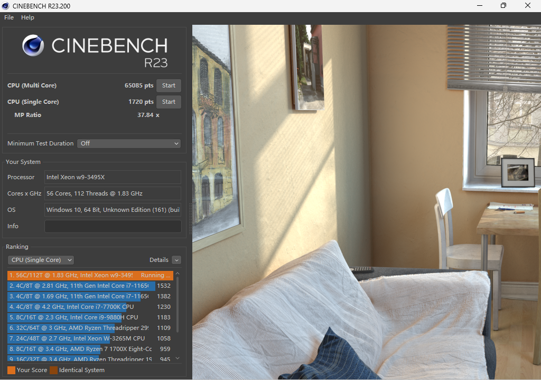Select ranking row 2 i7-1165 at 2.81 GHz
Viewport: 541px width, 380px height.
90,286
